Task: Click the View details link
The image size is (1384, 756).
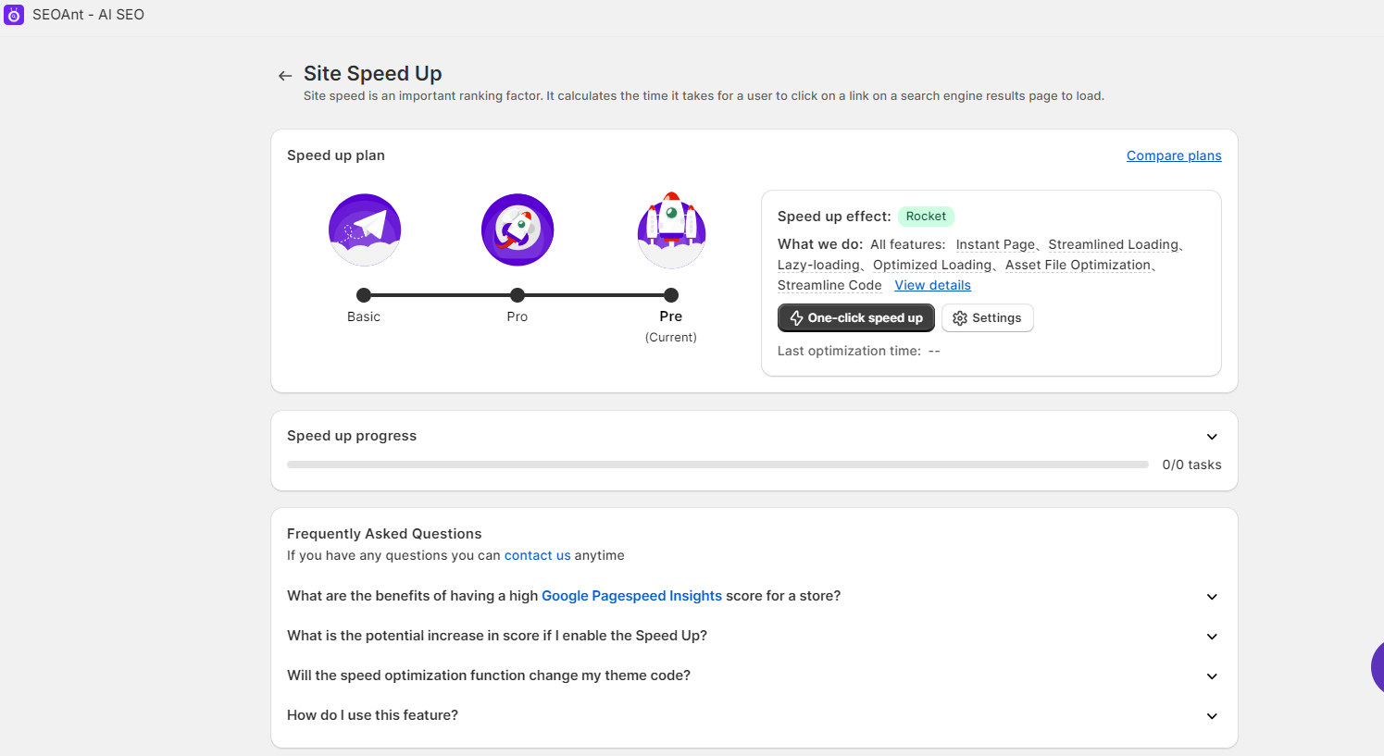Action: (x=932, y=285)
